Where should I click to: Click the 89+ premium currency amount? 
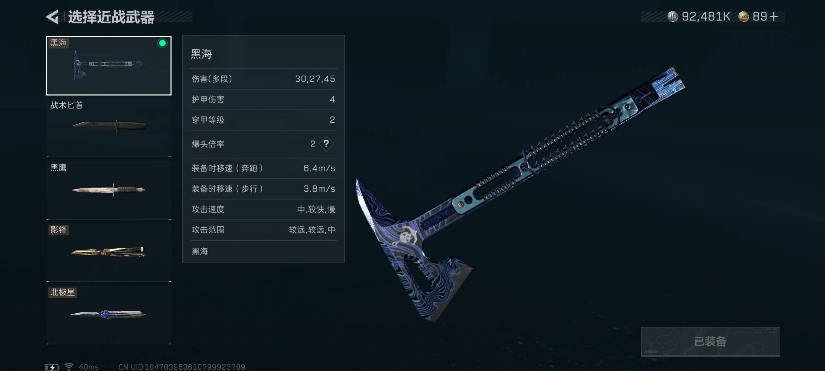(765, 16)
